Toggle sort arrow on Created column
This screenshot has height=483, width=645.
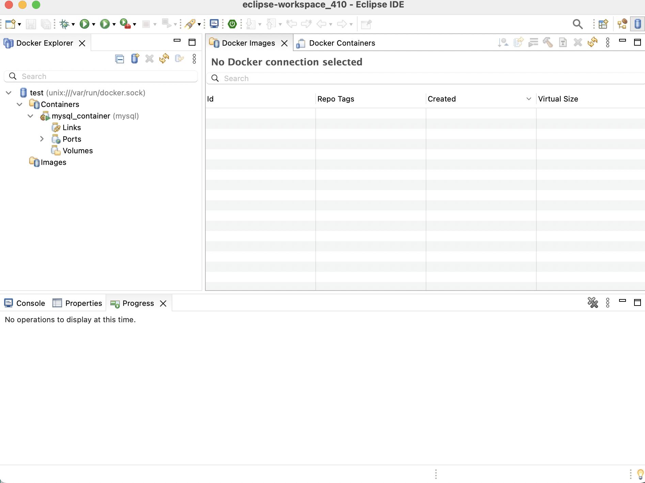[x=529, y=99]
